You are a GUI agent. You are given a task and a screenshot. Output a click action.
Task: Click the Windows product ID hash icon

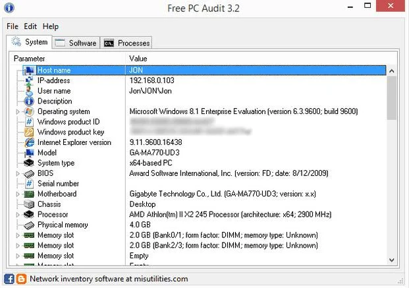29,122
